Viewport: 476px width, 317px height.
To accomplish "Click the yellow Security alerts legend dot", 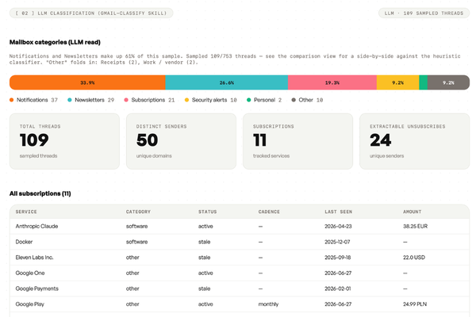I will tap(186, 100).
